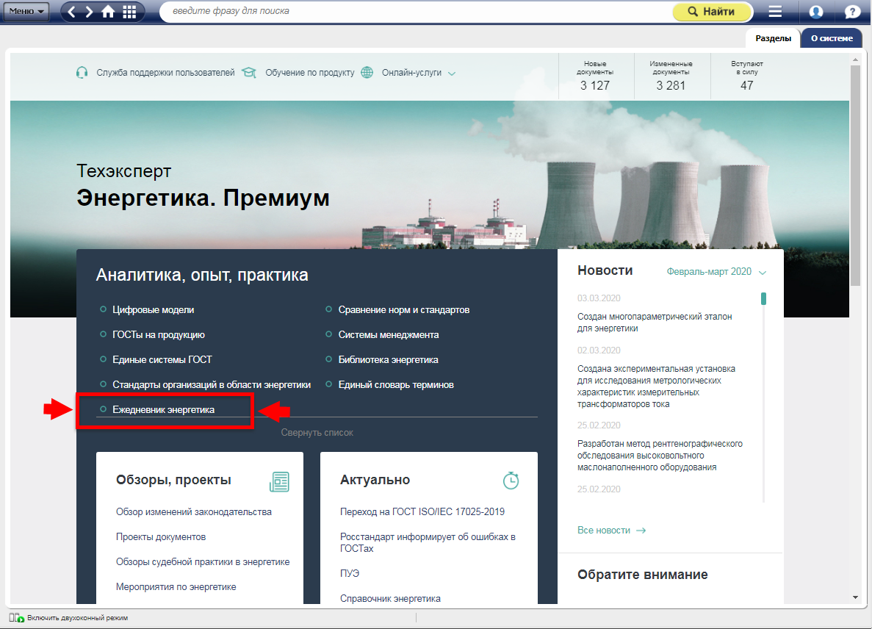This screenshot has width=872, height=629.
Task: Select the Разделы tab
Action: click(773, 38)
